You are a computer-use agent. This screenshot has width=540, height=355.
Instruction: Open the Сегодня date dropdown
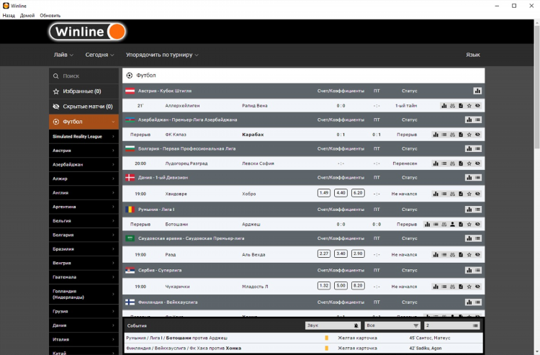[x=99, y=55]
